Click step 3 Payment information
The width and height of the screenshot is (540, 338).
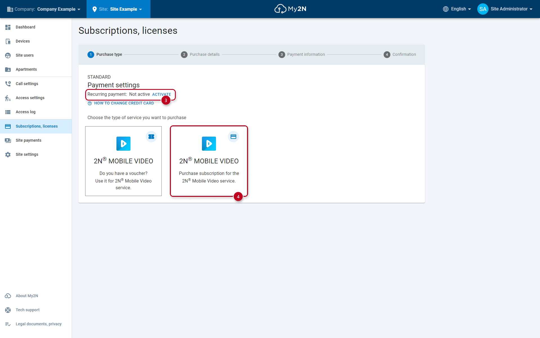[x=301, y=54]
